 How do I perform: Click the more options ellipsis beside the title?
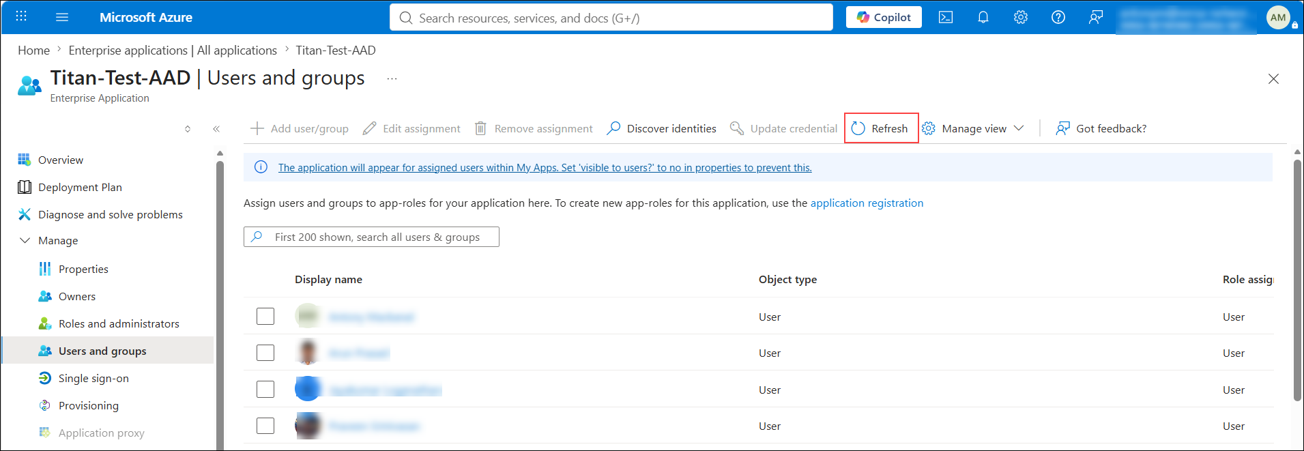point(392,79)
